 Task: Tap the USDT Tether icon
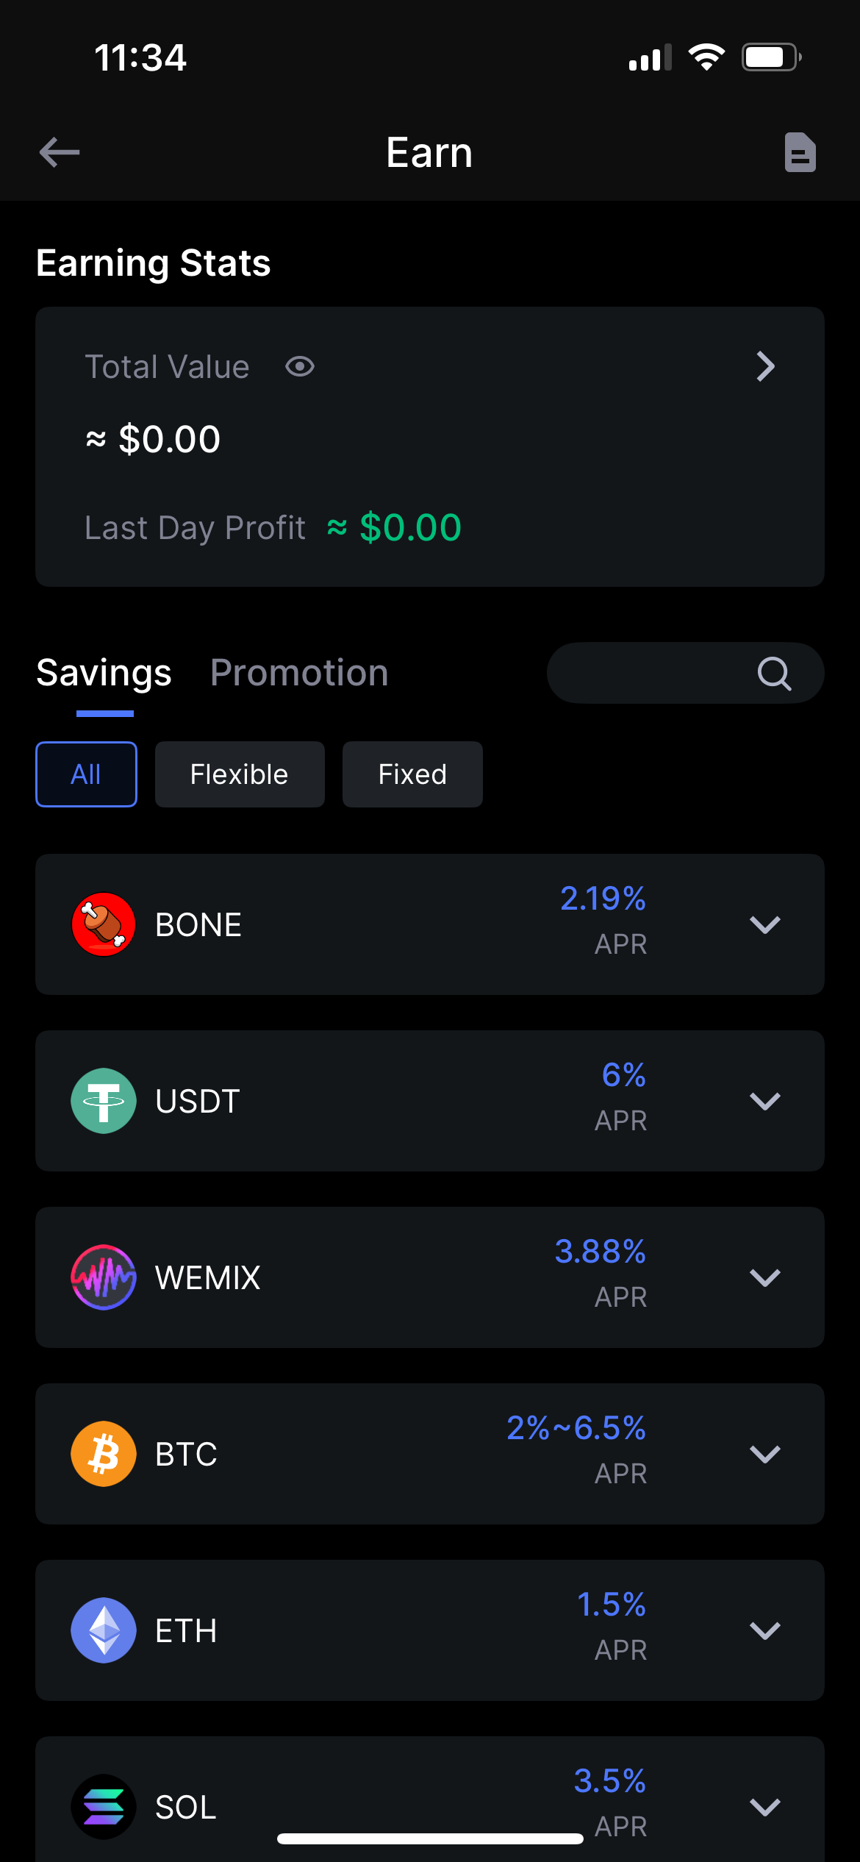pyautogui.click(x=104, y=1101)
